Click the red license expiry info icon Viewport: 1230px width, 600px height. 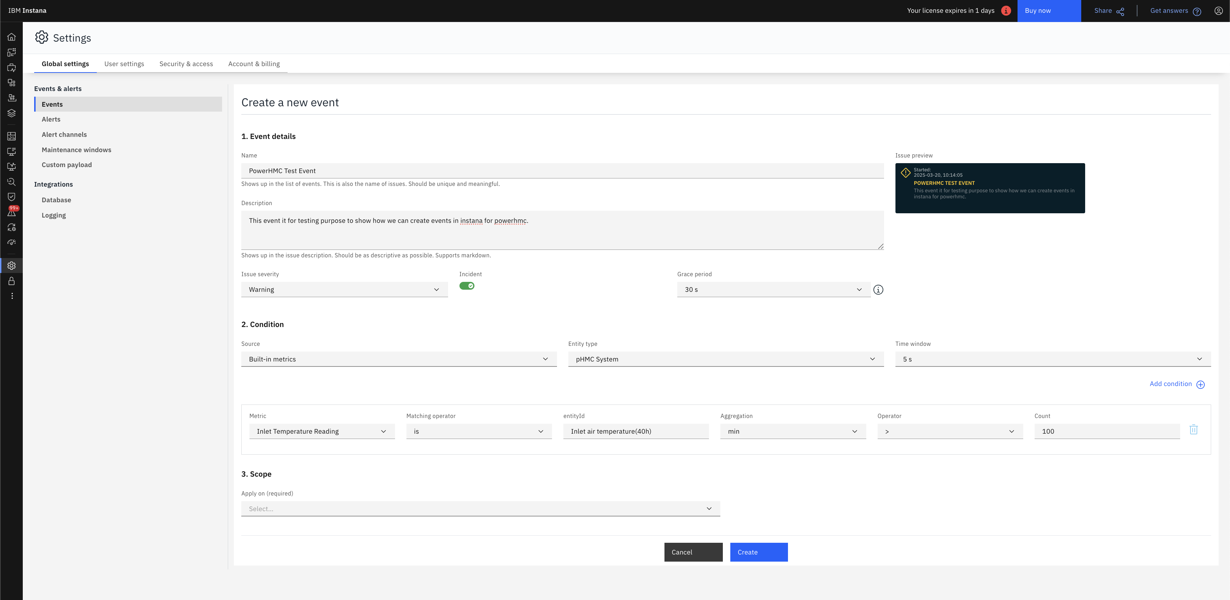point(1006,11)
